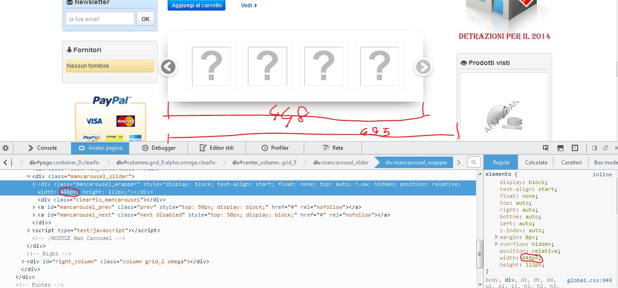Activate the element picker tool
618x288 pixels.
tap(546, 148)
